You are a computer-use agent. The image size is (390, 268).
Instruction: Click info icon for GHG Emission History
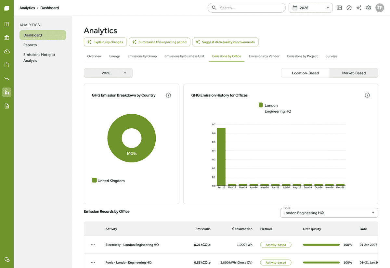pos(367,95)
